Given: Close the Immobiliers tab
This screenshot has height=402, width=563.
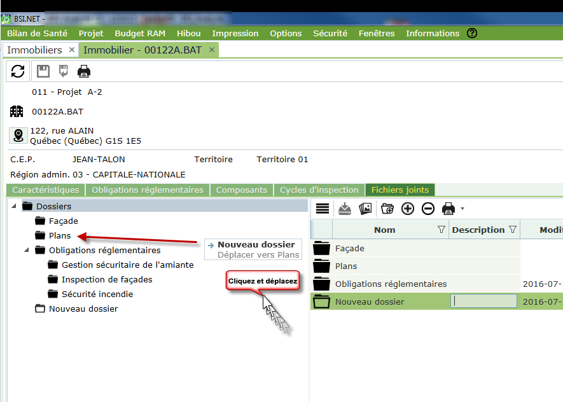Looking at the screenshot, I should pos(71,50).
